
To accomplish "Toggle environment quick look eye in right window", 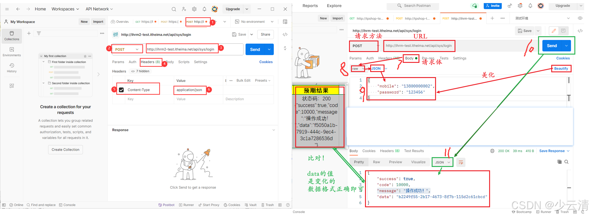I will pyautogui.click(x=580, y=18).
